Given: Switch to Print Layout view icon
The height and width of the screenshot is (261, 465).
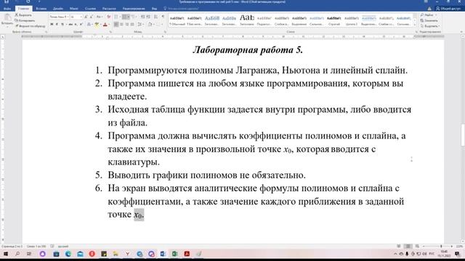Looking at the screenshot, I should [x=408, y=246].
